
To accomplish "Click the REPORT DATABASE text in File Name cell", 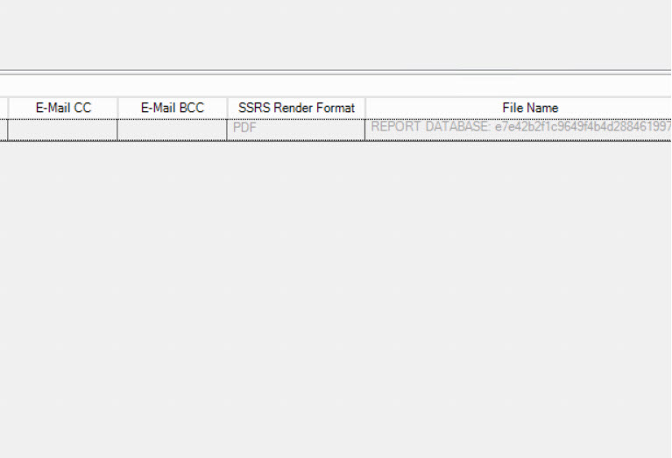I will [x=430, y=127].
